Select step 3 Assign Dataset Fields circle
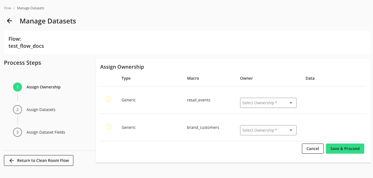The width and height of the screenshot is (373, 178). pos(17,132)
